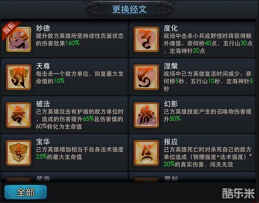Click the 妙德 scripture name text
The image size is (259, 203).
click(x=43, y=28)
